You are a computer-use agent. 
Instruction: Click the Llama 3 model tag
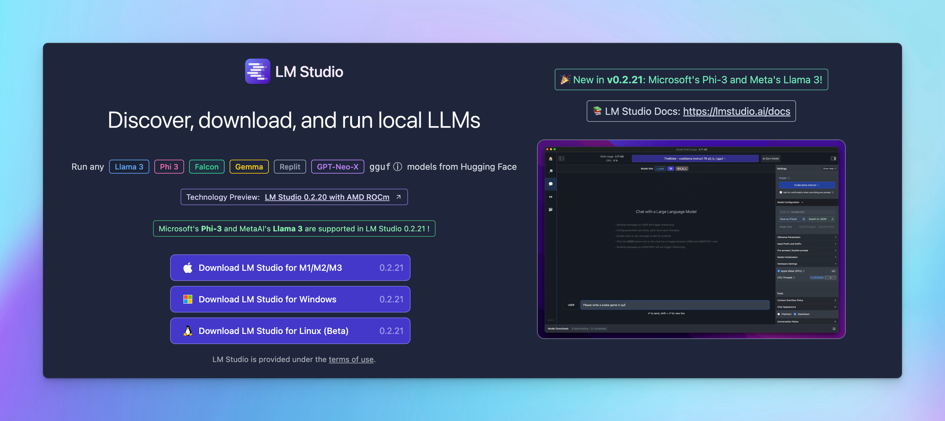pos(129,167)
